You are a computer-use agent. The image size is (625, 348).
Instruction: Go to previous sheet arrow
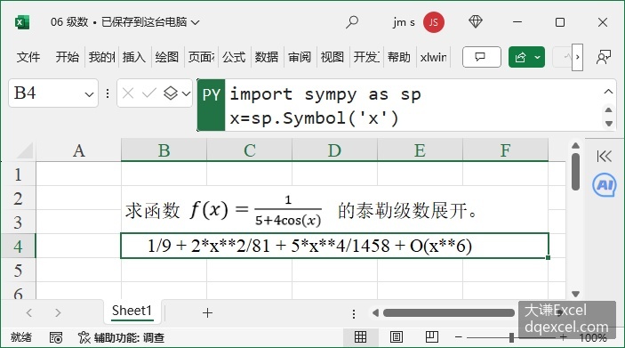[x=28, y=312]
